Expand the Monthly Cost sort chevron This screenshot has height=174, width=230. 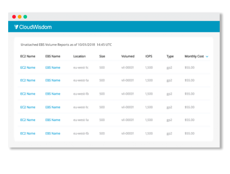207,56
